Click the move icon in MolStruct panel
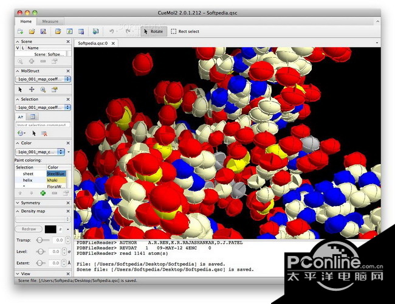The width and height of the screenshot is (395, 304). coord(32,89)
